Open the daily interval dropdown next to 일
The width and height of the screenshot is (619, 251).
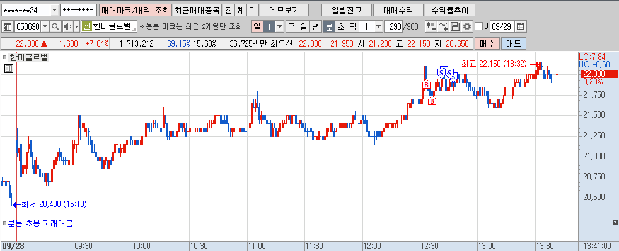pos(280,27)
